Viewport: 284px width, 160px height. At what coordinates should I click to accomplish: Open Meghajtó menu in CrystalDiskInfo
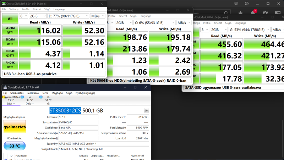click(x=57, y=93)
